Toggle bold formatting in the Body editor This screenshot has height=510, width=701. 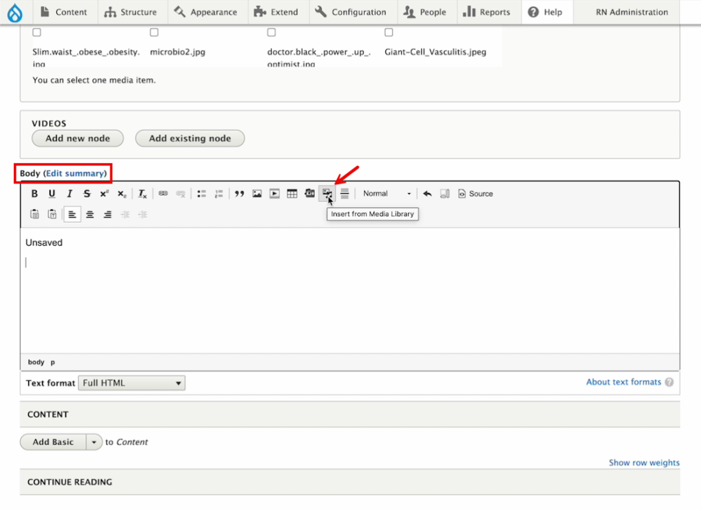[34, 194]
